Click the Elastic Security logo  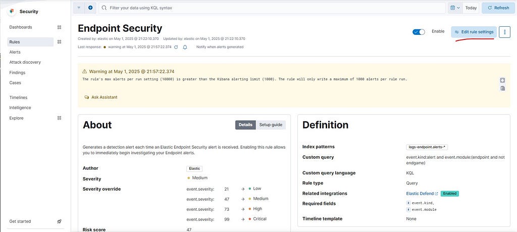click(x=12, y=12)
